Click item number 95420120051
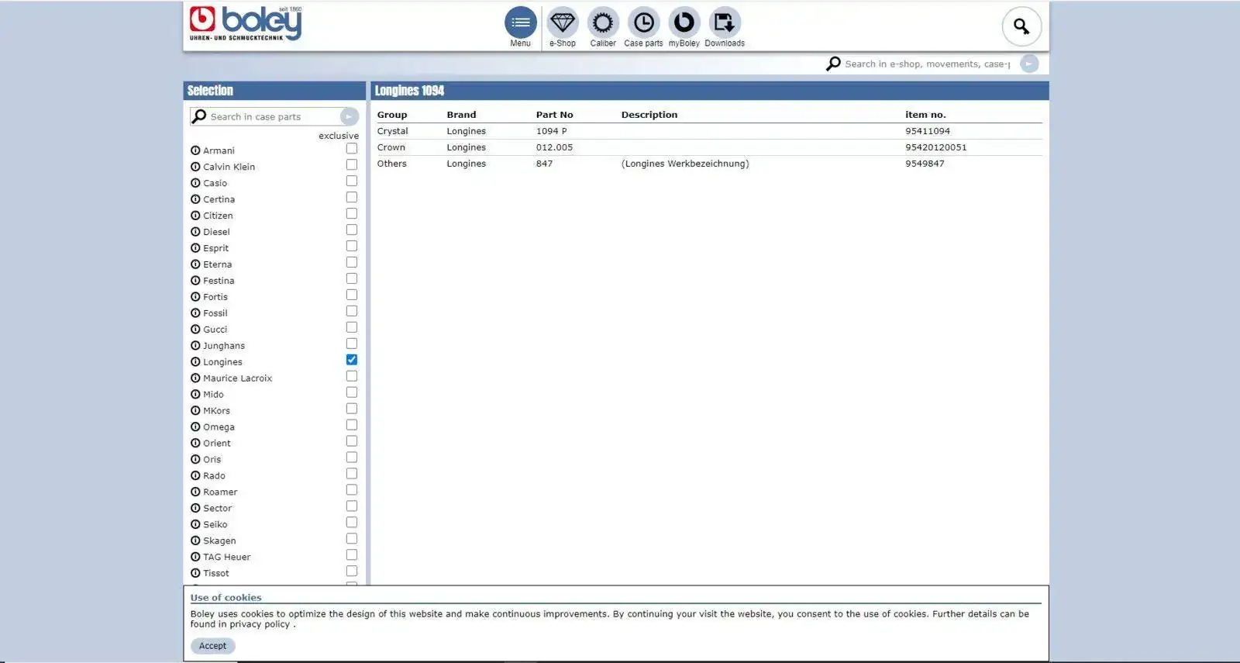 pyautogui.click(x=936, y=147)
